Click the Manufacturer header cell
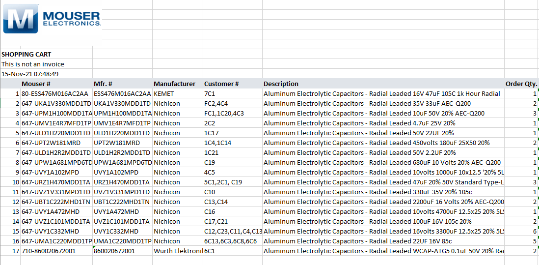 point(174,84)
